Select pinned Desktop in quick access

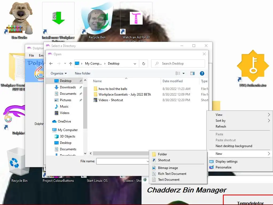tap(66, 81)
